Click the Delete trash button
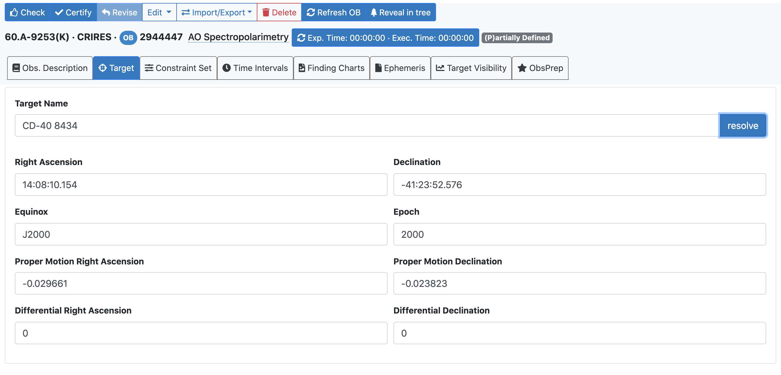This screenshot has width=781, height=375. coord(279,12)
